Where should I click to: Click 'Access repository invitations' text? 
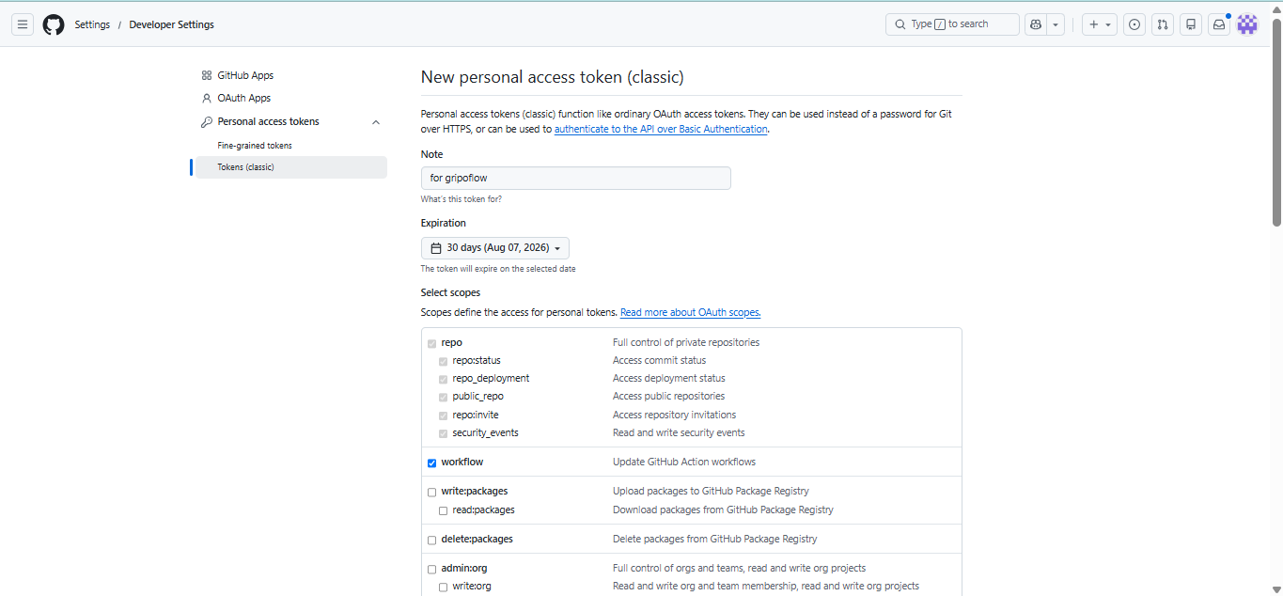[675, 415]
